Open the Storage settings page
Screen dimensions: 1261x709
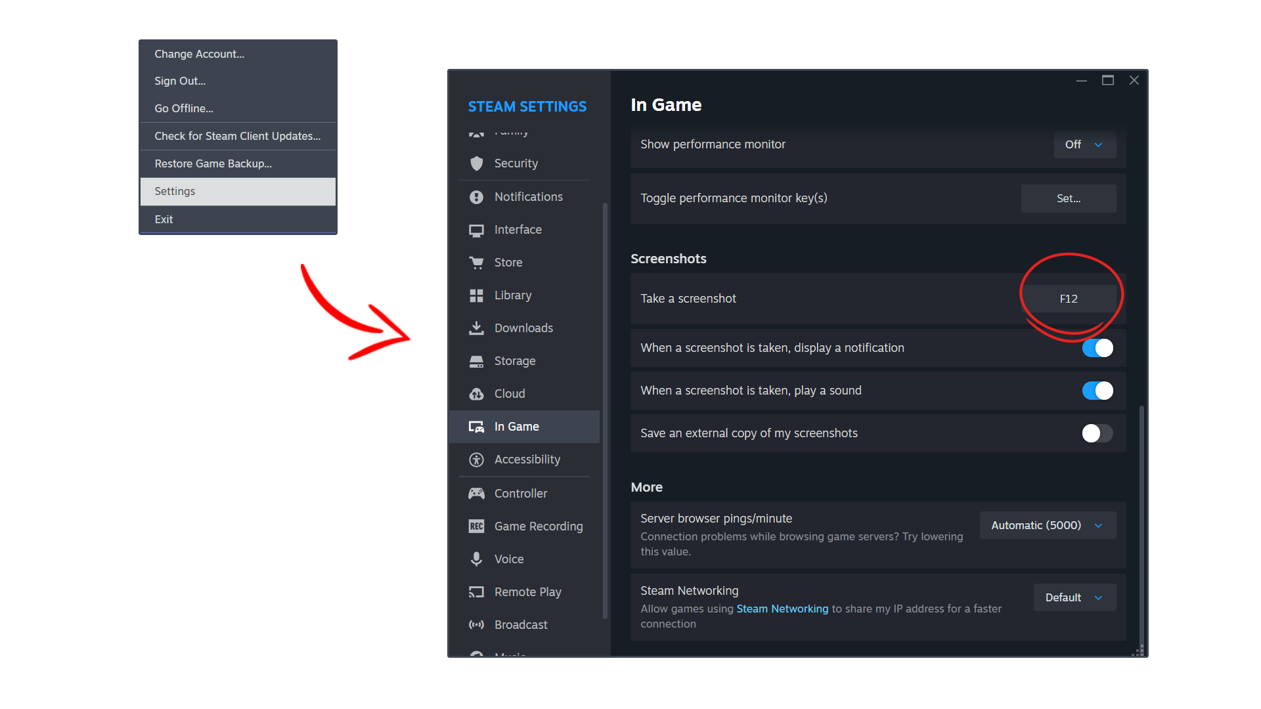point(524,361)
